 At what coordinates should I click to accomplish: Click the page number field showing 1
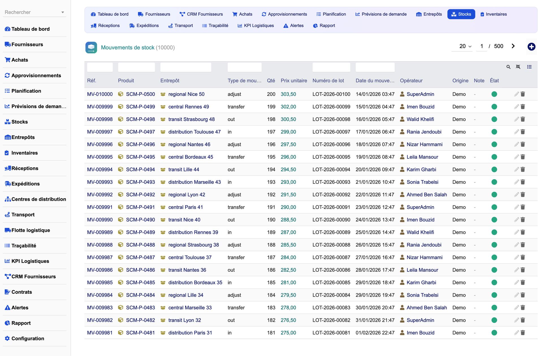click(482, 46)
